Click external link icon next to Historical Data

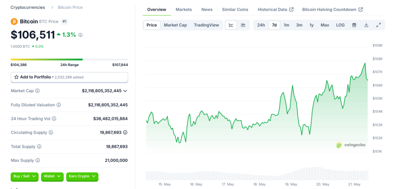292,10
